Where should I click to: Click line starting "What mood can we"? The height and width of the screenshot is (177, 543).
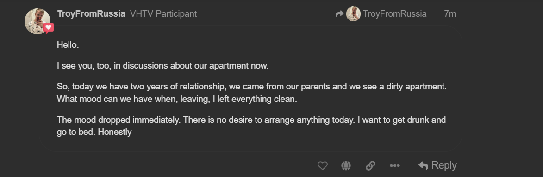click(x=177, y=99)
